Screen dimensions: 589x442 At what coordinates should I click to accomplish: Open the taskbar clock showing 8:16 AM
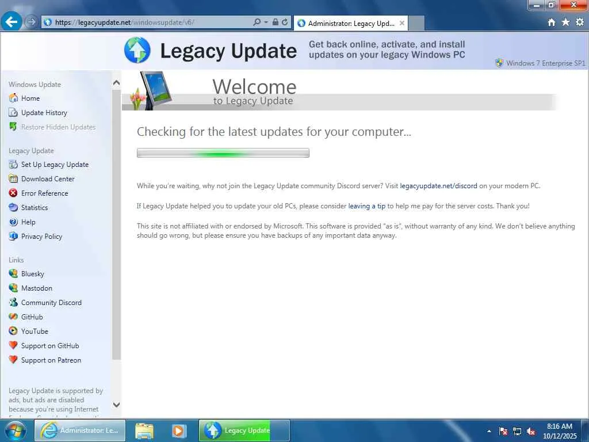tap(559, 431)
